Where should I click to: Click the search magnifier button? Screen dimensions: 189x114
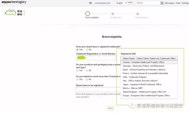[x=162, y=3]
